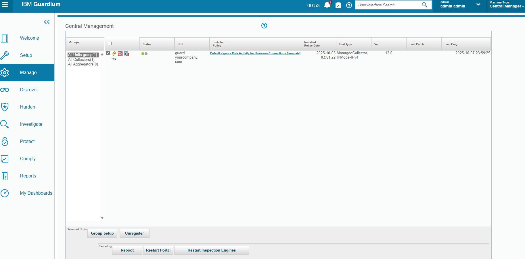Open the Comply menu label
Viewport: 525px width, 259px height.
click(x=28, y=159)
